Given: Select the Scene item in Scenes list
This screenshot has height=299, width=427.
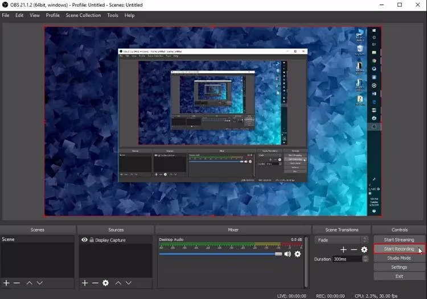Looking at the screenshot, I should (37, 239).
